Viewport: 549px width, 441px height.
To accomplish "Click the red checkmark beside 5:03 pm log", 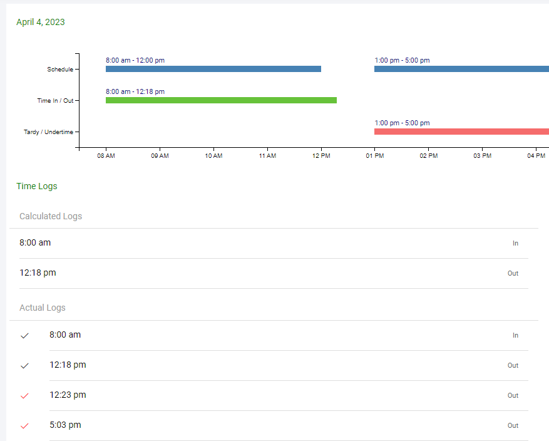I will (25, 426).
